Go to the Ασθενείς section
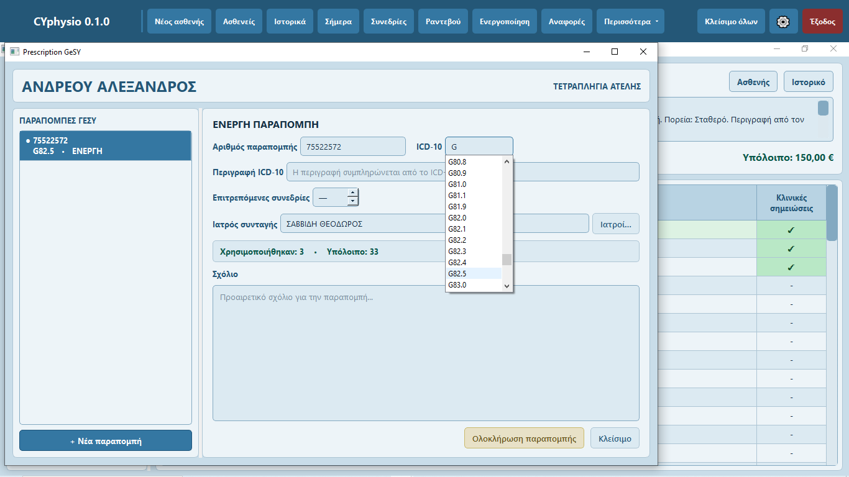Viewport: 849px width, 477px height. (x=239, y=21)
